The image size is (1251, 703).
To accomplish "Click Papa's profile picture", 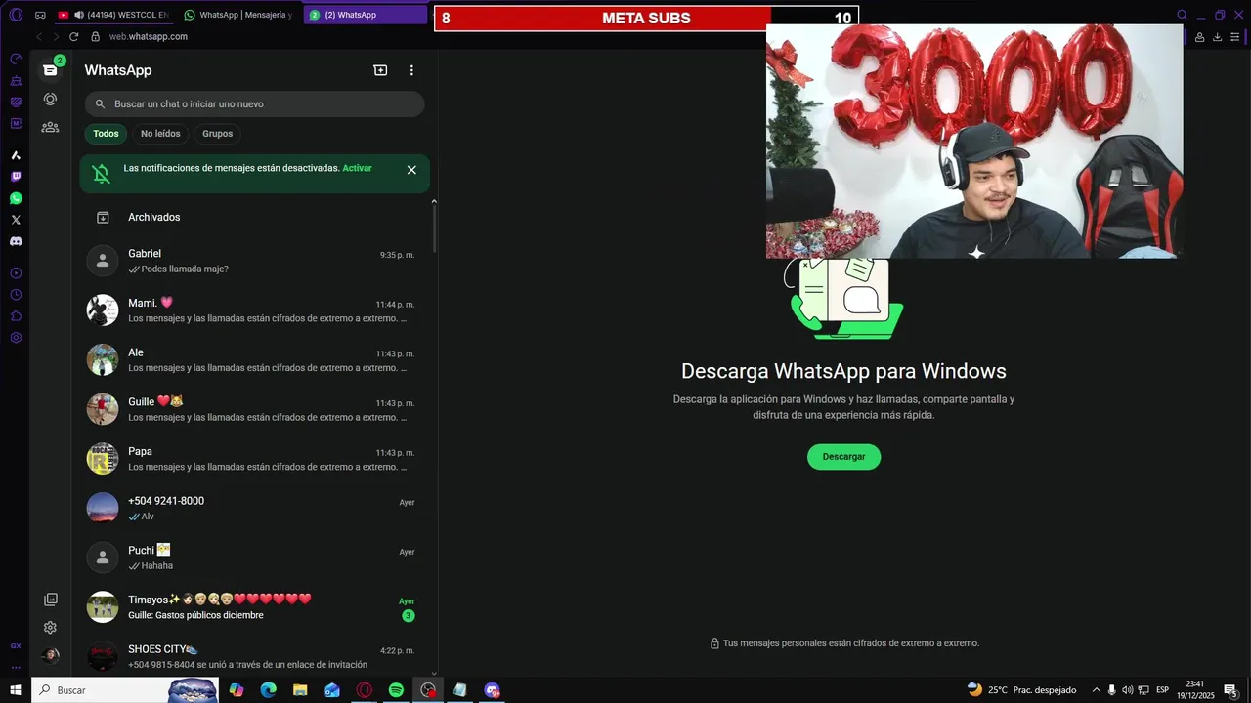I will (x=103, y=459).
